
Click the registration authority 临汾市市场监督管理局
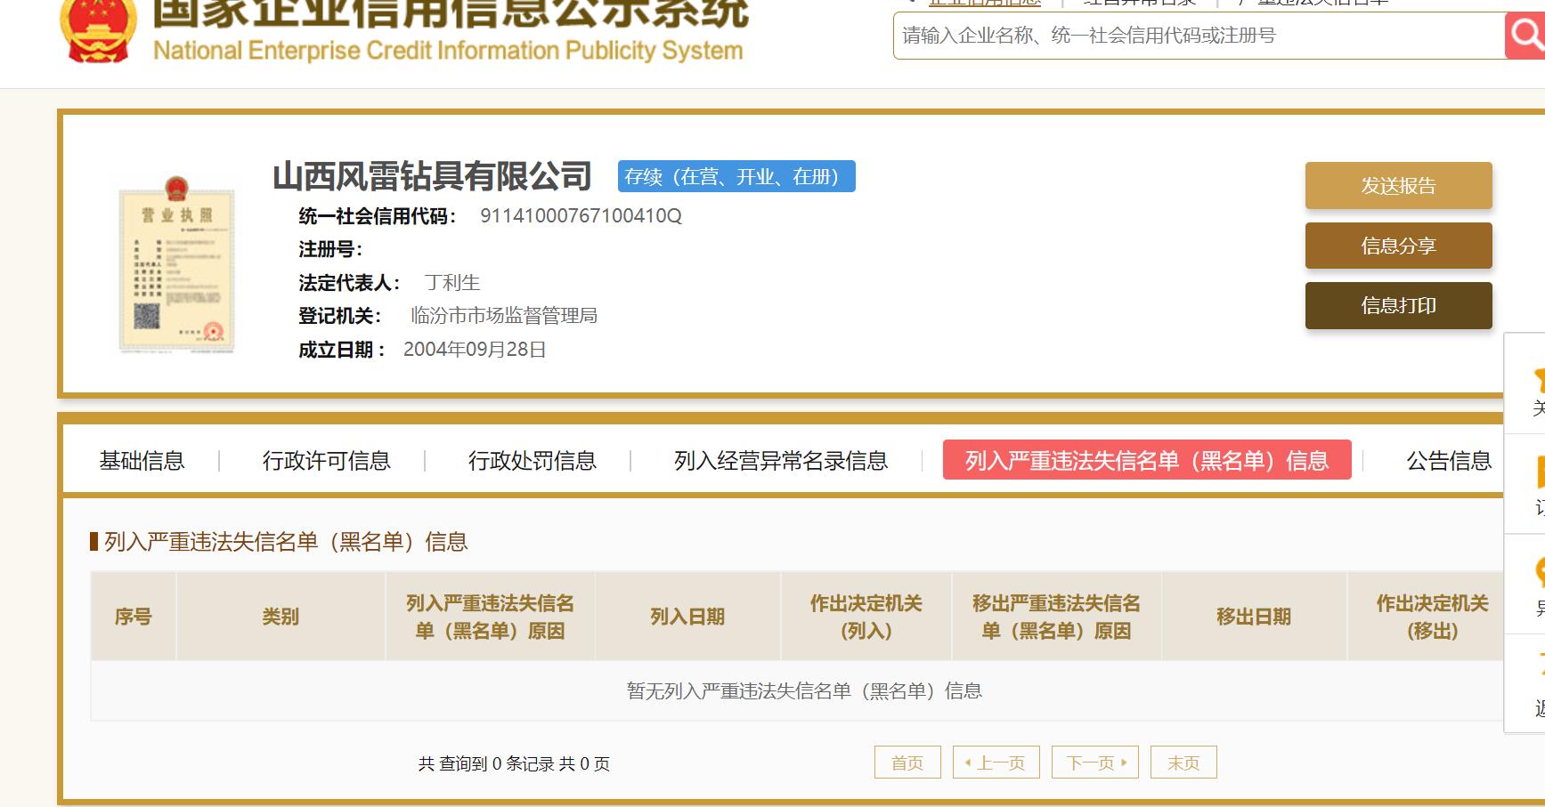[x=504, y=316]
